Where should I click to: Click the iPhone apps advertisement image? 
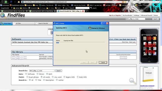pyautogui.click(x=149, y=46)
